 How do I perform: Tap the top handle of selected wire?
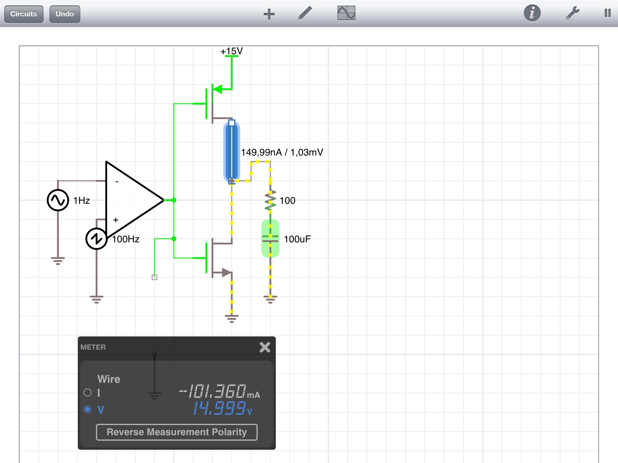tap(232, 123)
